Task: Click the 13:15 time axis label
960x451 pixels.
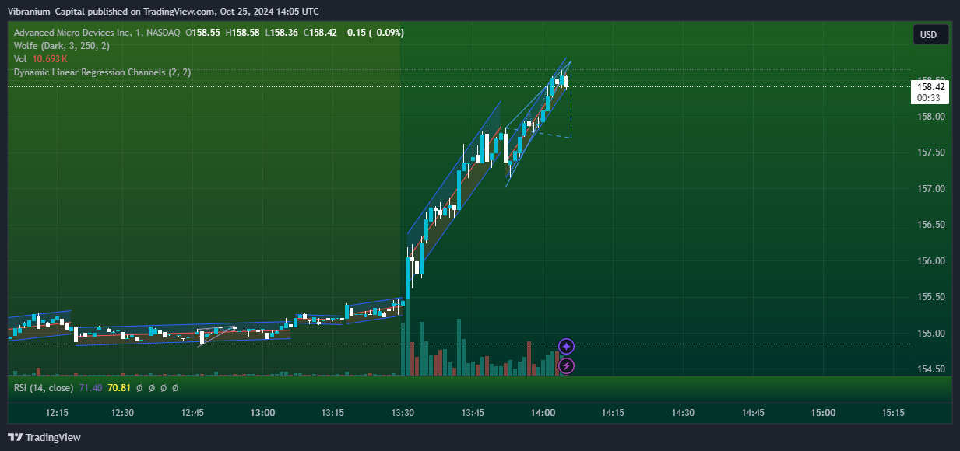Action: [x=332, y=413]
